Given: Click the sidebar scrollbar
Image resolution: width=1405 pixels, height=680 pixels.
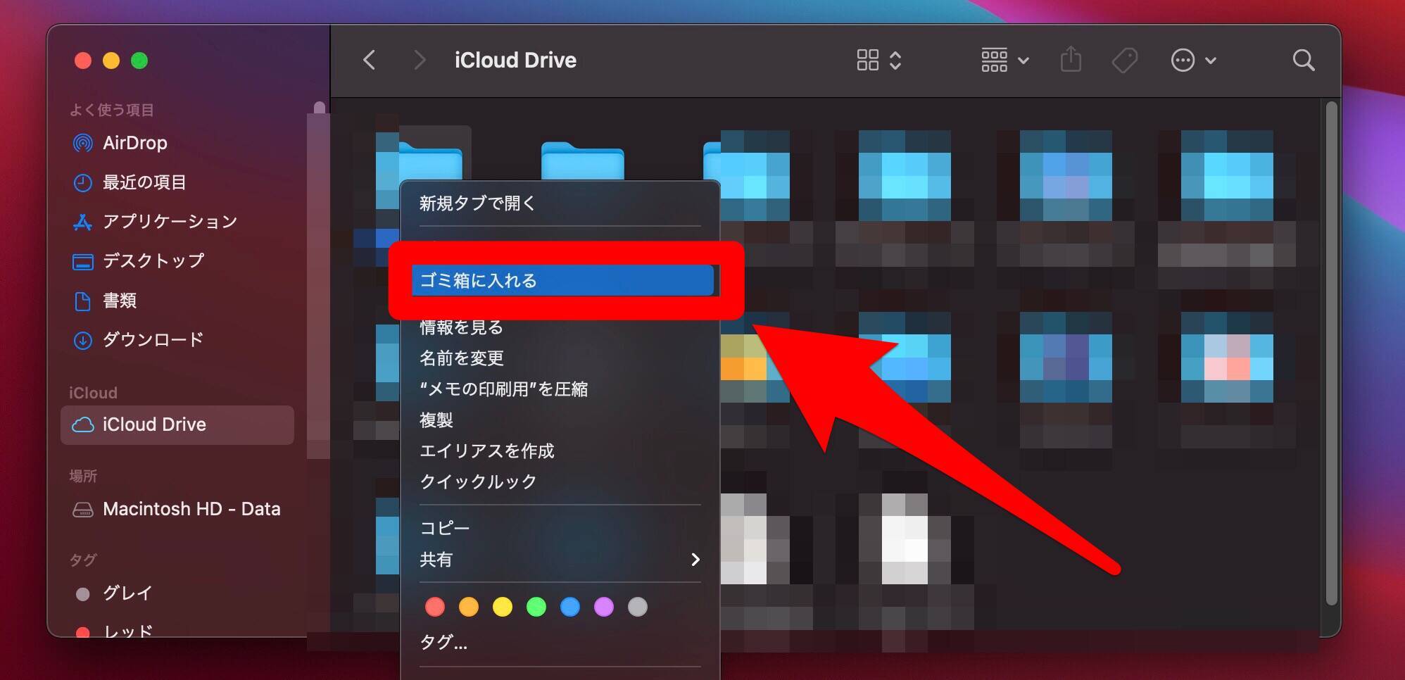Looking at the screenshot, I should [319, 282].
